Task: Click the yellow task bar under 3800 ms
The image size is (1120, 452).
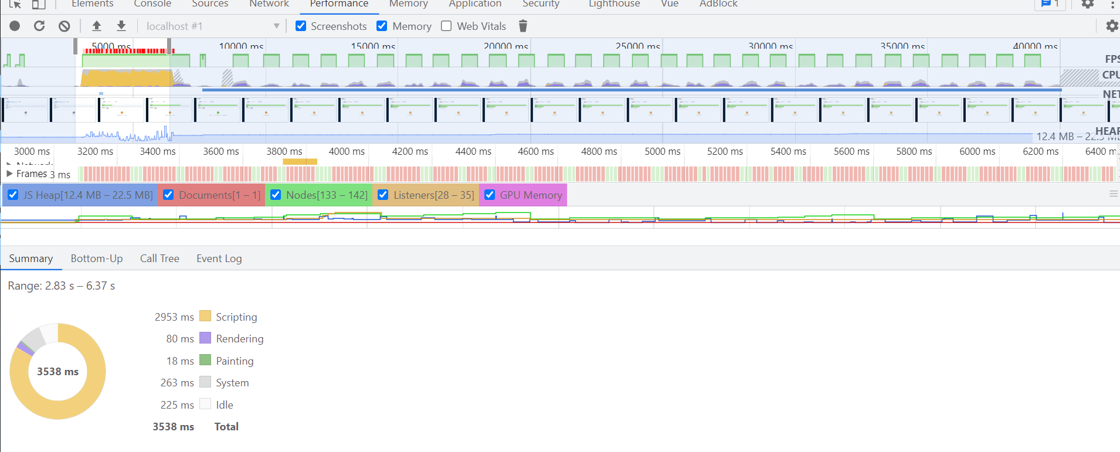Action: pos(300,162)
